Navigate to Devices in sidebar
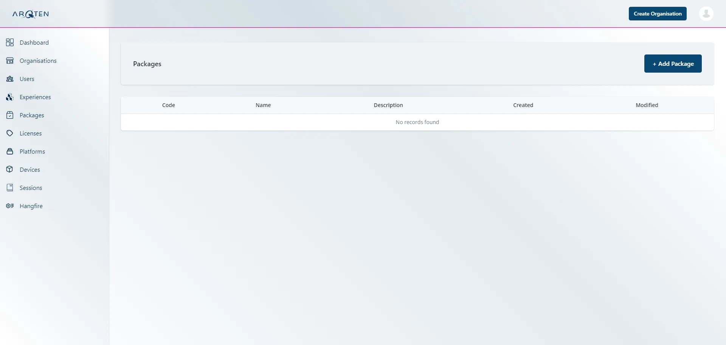726x345 pixels. point(30,169)
